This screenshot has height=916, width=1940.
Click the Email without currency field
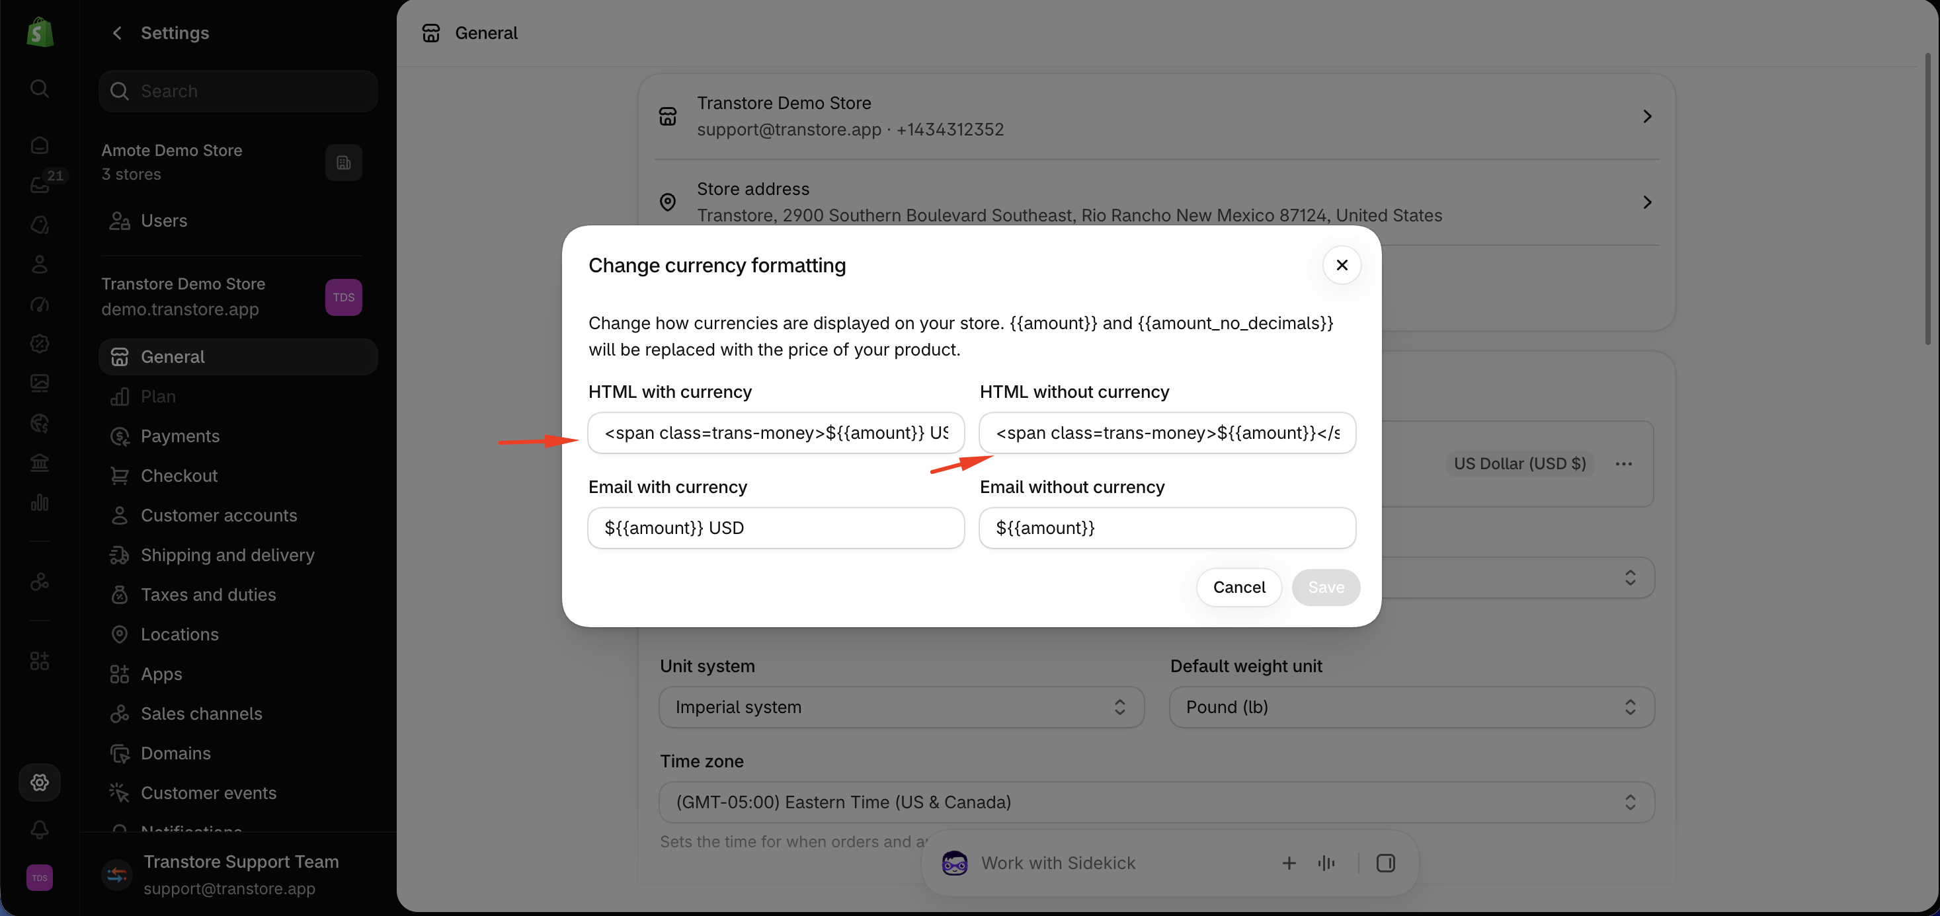pyautogui.click(x=1167, y=527)
